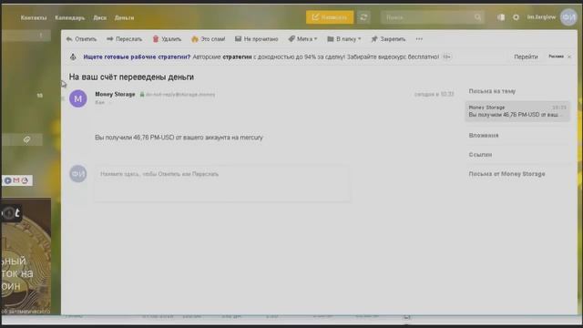The height and width of the screenshot is (328, 583).
Task: Open the Контакты menu item
Action: click(x=34, y=17)
